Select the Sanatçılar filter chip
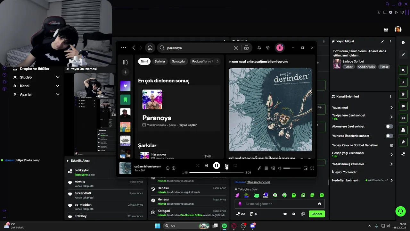Screen dimensions: 410x231 [179, 61]
